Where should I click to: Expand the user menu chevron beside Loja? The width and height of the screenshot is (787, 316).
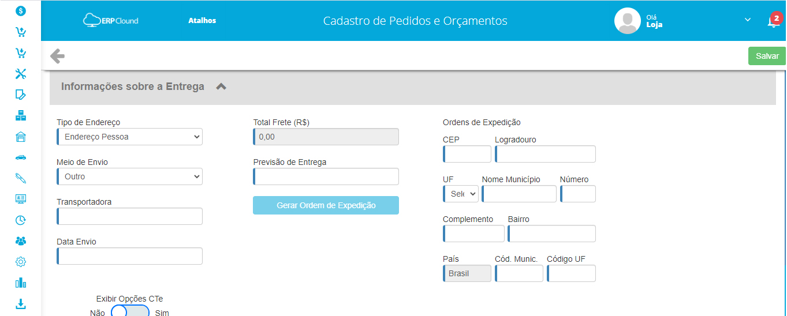(x=748, y=20)
